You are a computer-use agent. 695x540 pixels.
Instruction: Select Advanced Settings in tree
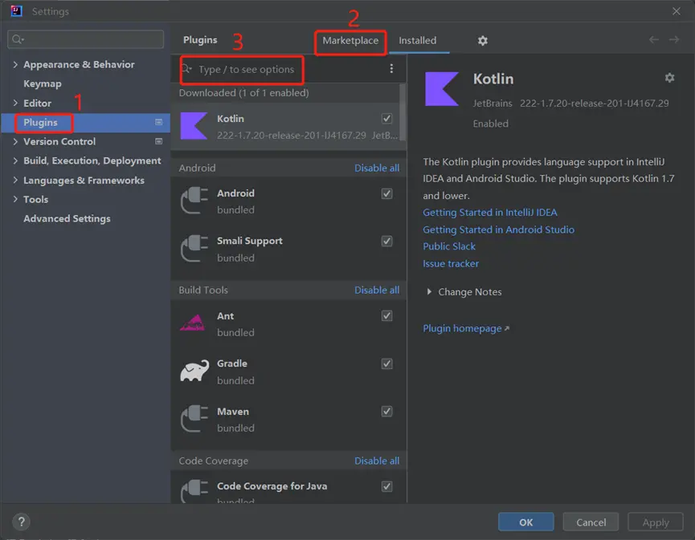tap(67, 219)
